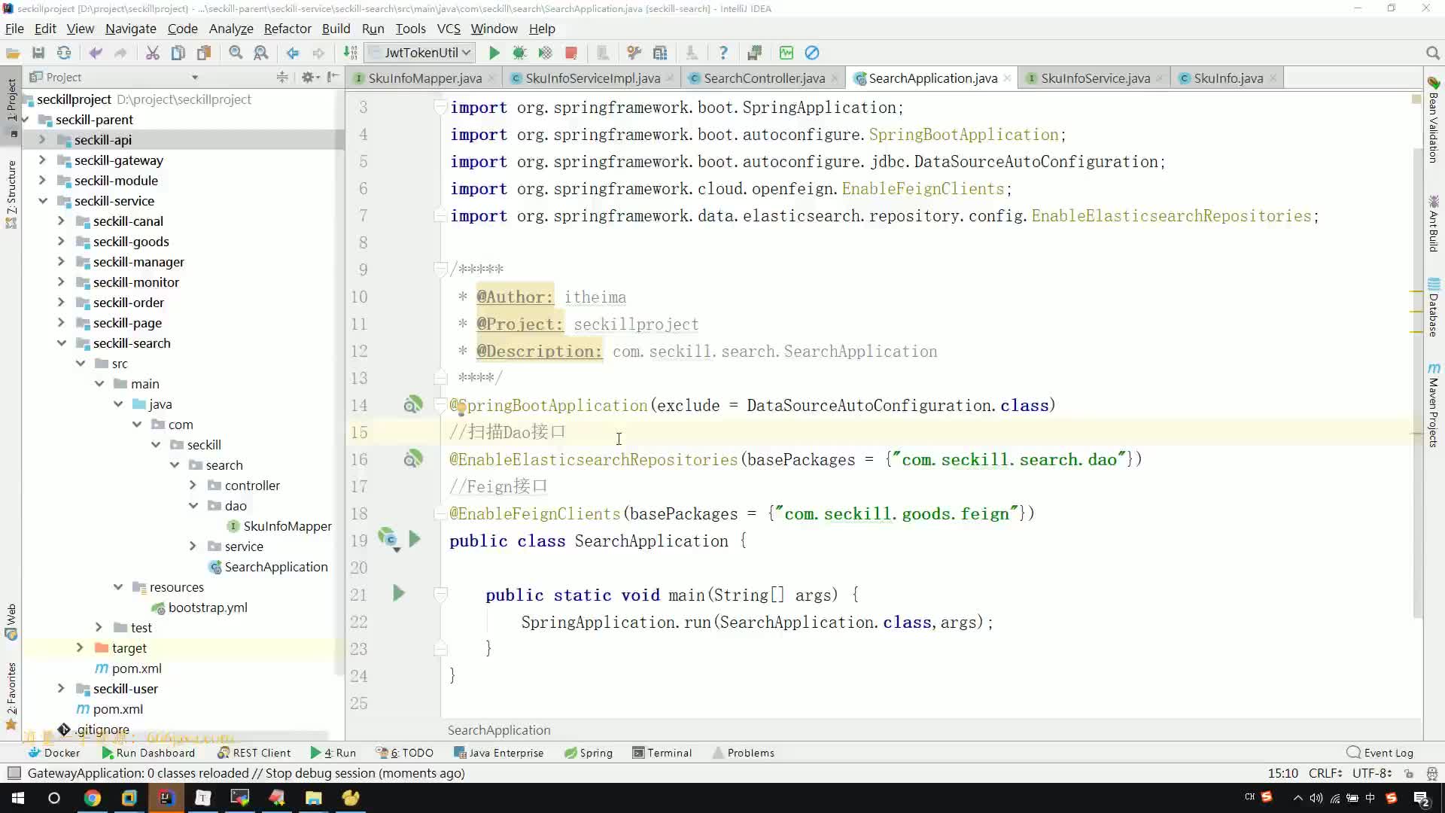Collapse the seckill-service module
The image size is (1445, 813).
(x=43, y=200)
